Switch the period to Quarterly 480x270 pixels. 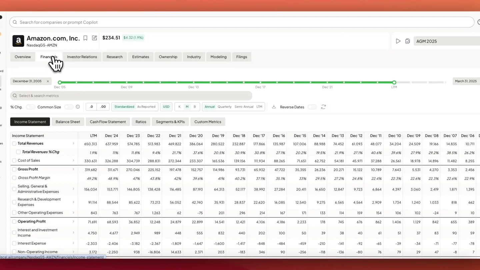pos(224,107)
